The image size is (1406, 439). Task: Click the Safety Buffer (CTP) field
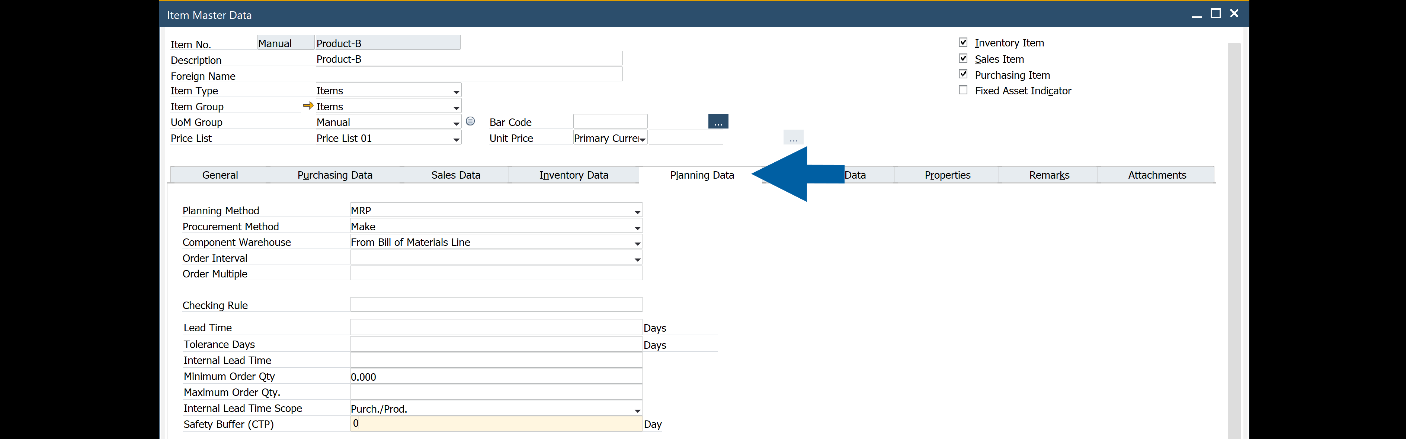(496, 423)
